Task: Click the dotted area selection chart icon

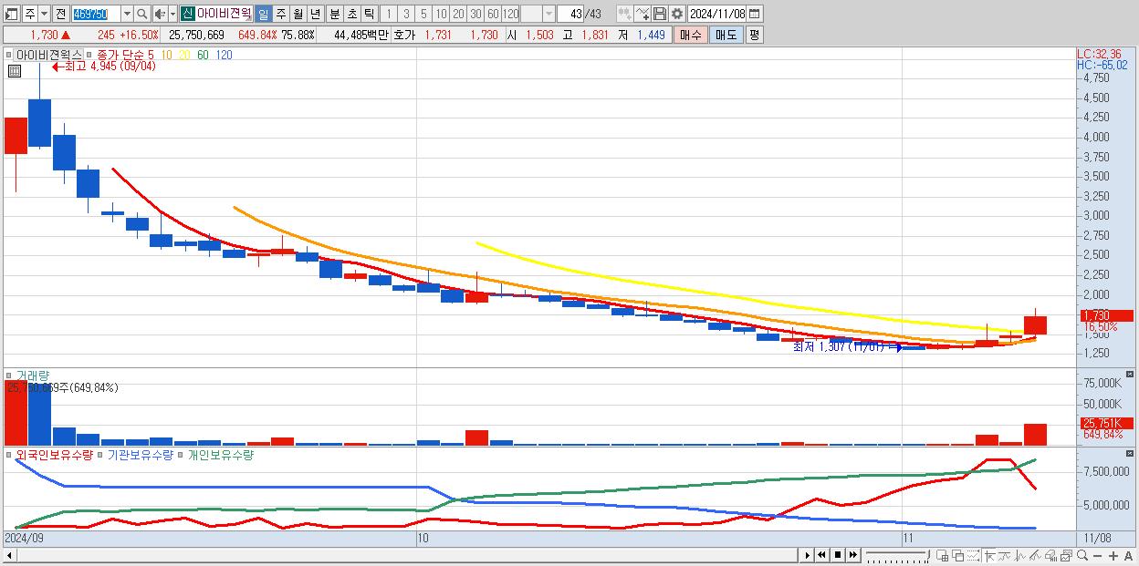Action: 973,556
